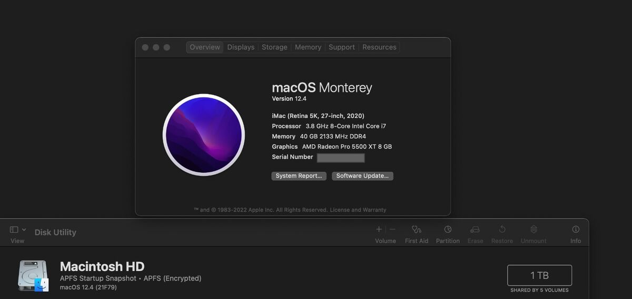Image resolution: width=632 pixels, height=299 pixels.
Task: Click the Graphics AMD Radeon Pro line
Action: (x=332, y=147)
